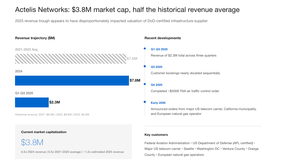
Task: Select the Q4 2025 timeline heading
Action: click(156, 85)
